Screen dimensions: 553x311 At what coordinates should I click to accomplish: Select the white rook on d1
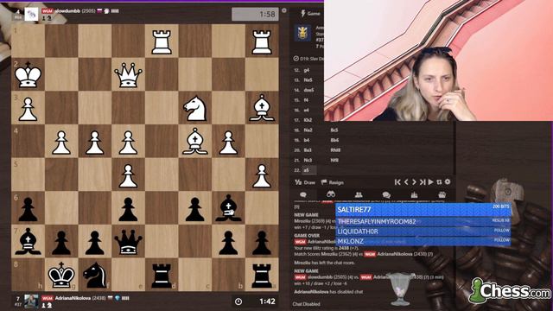pos(162,42)
